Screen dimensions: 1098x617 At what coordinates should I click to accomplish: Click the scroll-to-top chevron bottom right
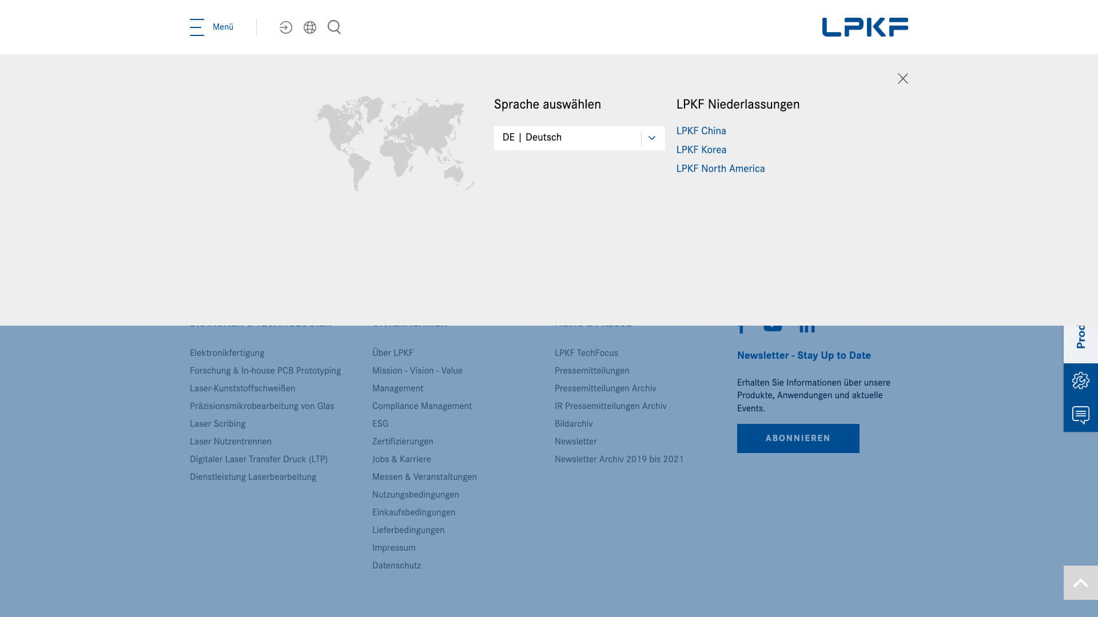(1080, 582)
